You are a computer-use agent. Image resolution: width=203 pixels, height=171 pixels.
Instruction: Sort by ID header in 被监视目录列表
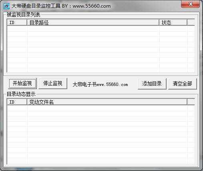17,22
